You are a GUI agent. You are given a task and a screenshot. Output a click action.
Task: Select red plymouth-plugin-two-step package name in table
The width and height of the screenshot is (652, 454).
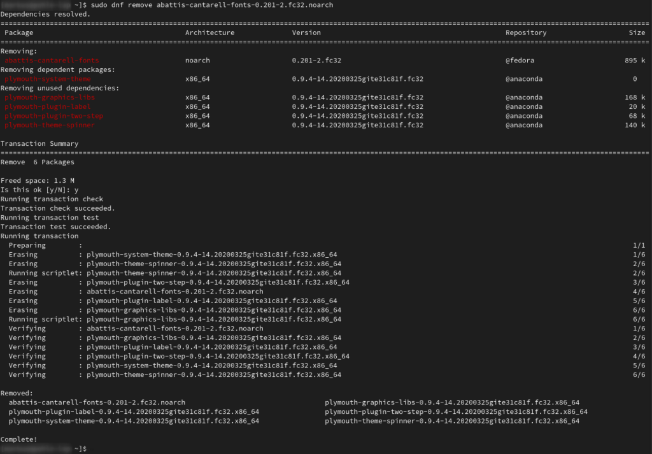click(53, 116)
